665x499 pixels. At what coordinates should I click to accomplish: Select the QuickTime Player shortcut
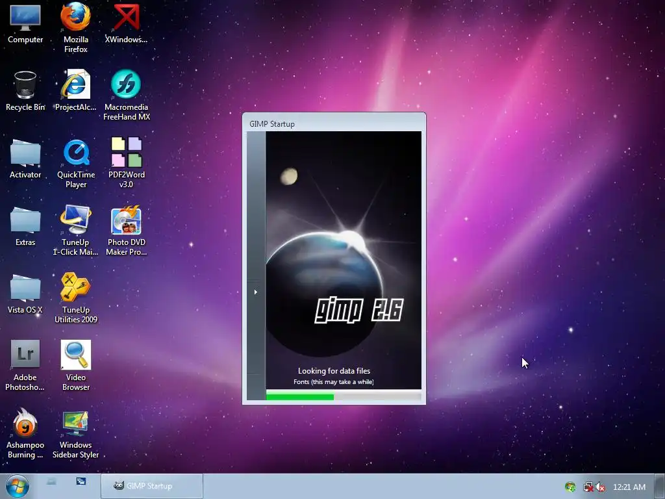pyautogui.click(x=76, y=163)
